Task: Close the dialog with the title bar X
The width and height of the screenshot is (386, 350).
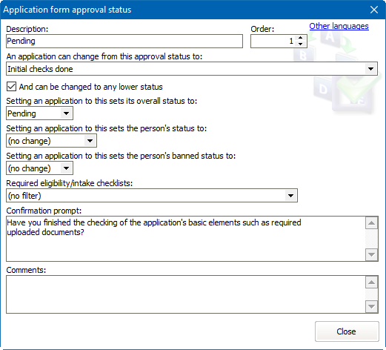Action: [x=374, y=10]
